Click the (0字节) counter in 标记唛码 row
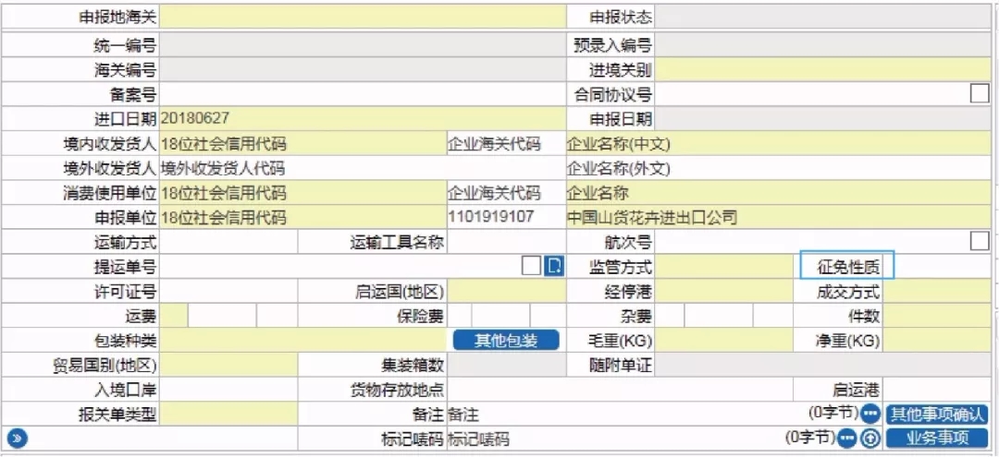The width and height of the screenshot is (999, 457). click(809, 438)
